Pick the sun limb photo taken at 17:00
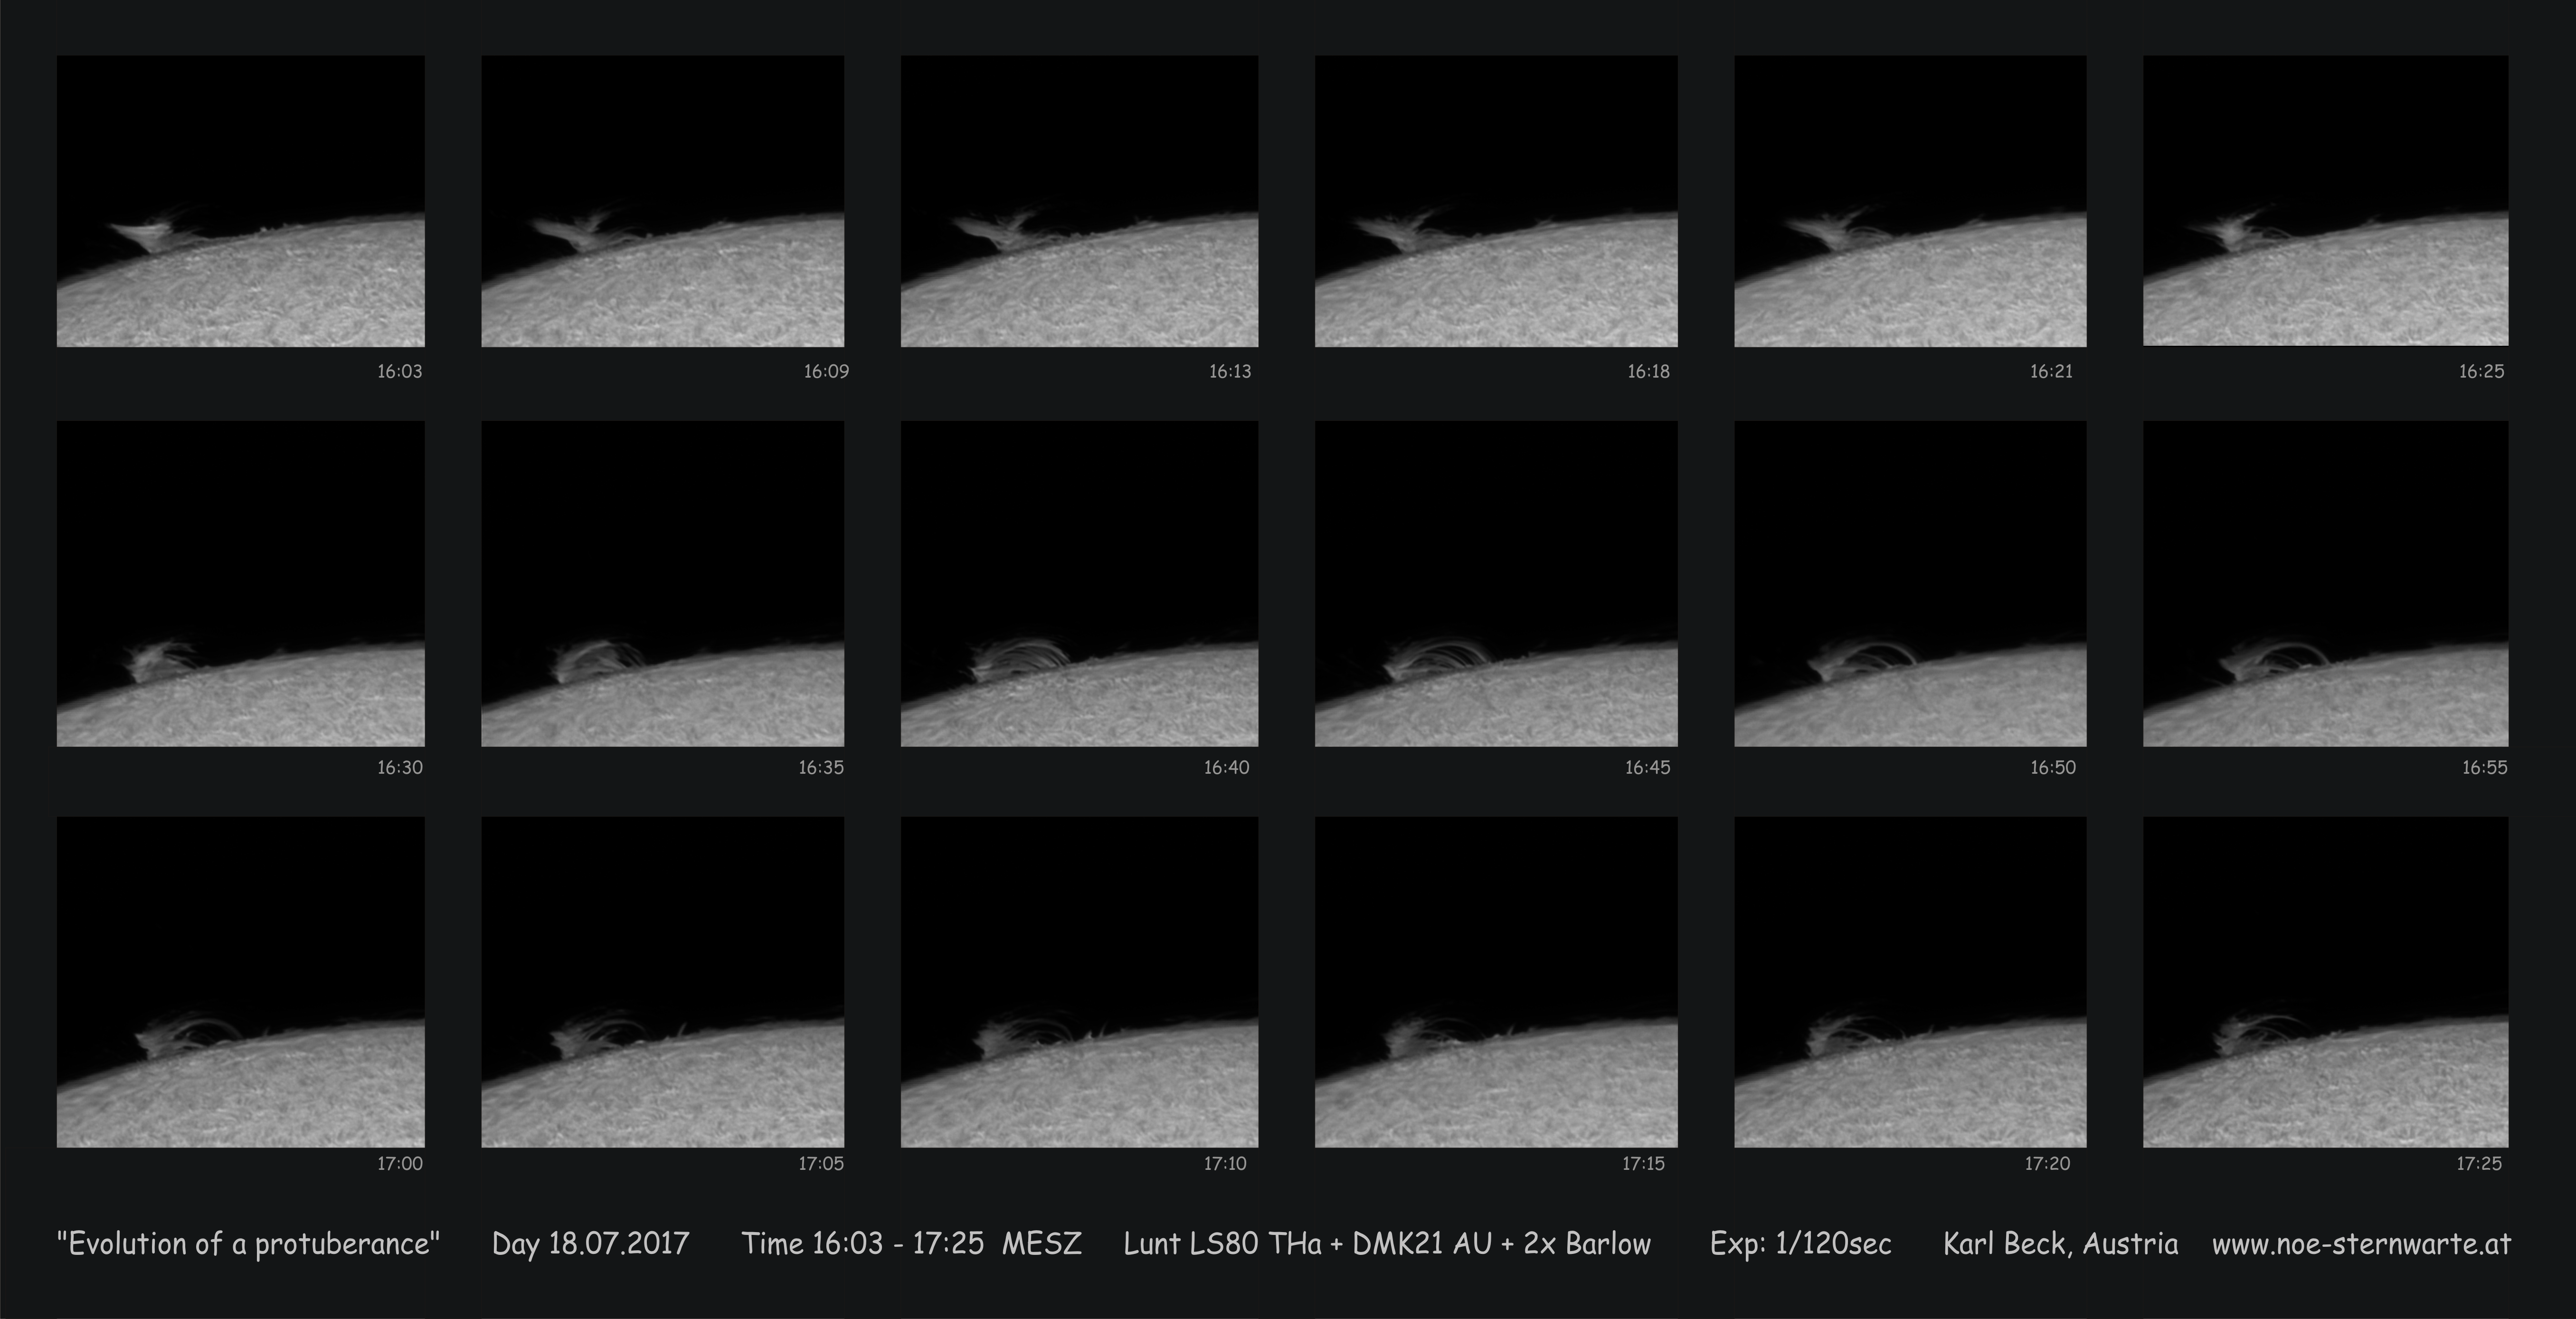 [240, 982]
